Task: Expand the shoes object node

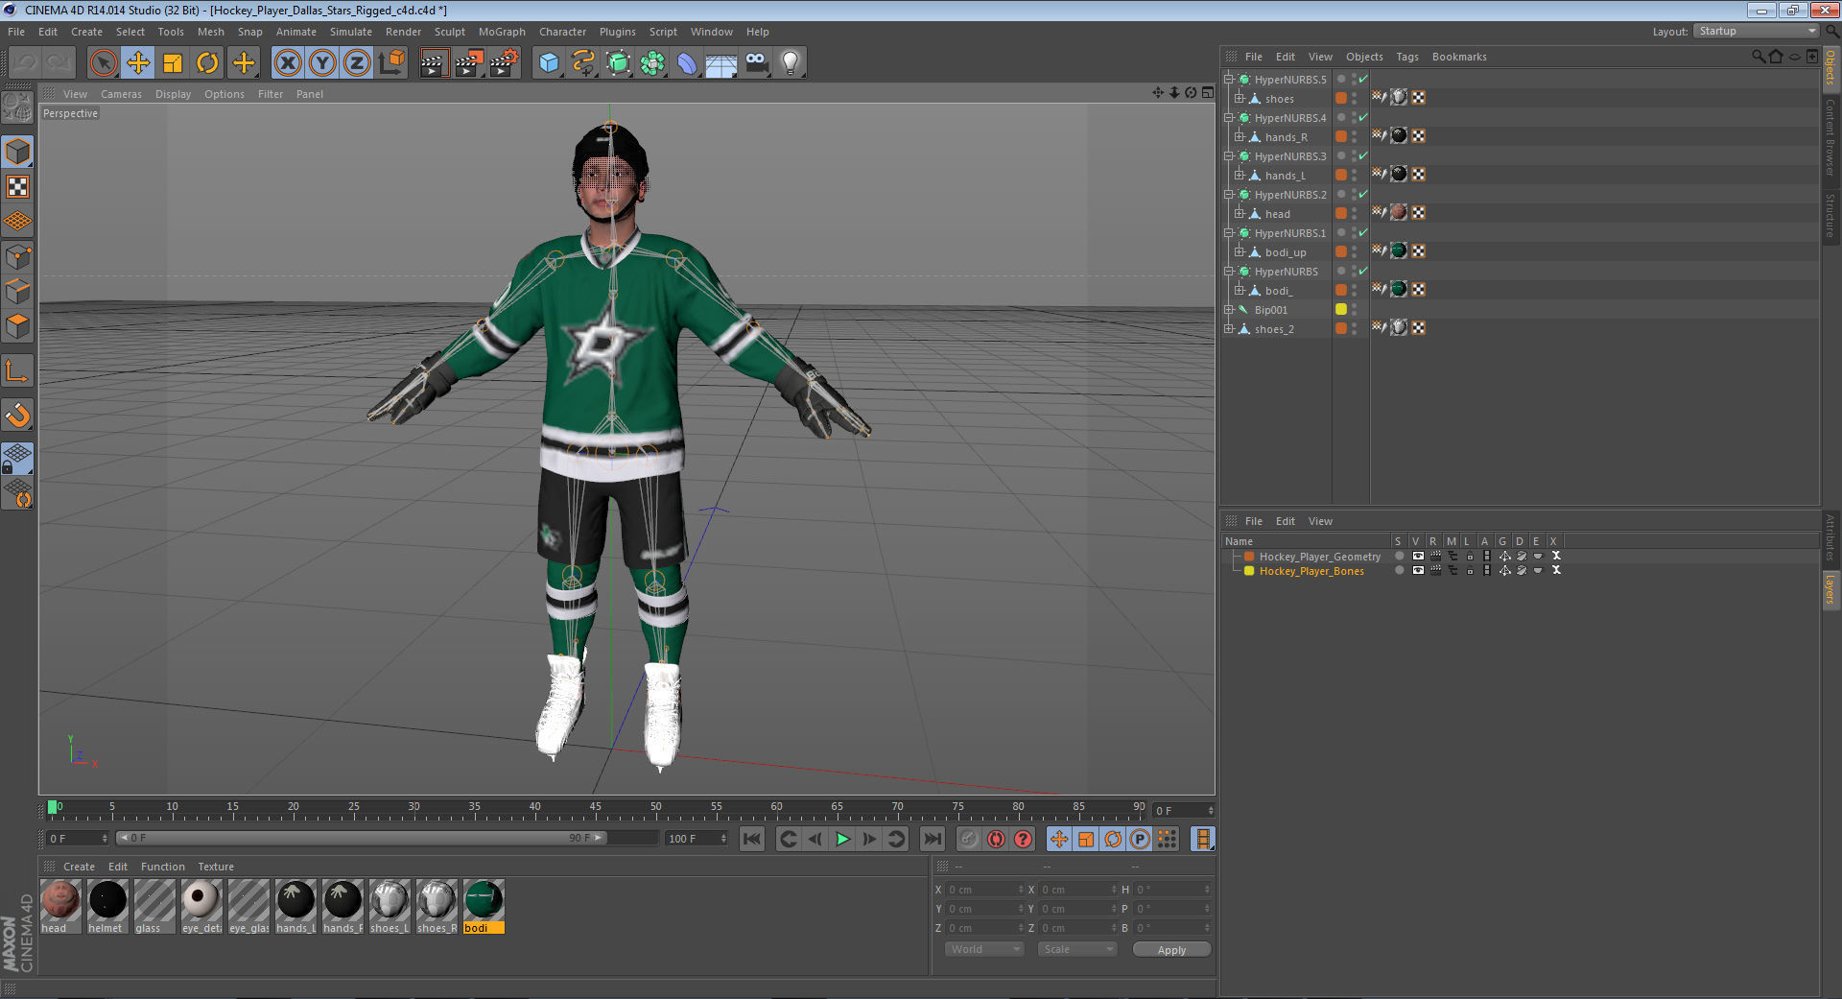Action: tap(1239, 98)
